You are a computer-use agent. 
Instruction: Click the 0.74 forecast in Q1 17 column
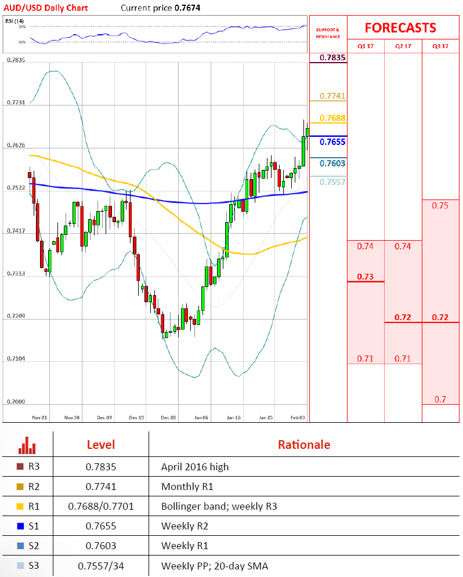[x=365, y=246]
